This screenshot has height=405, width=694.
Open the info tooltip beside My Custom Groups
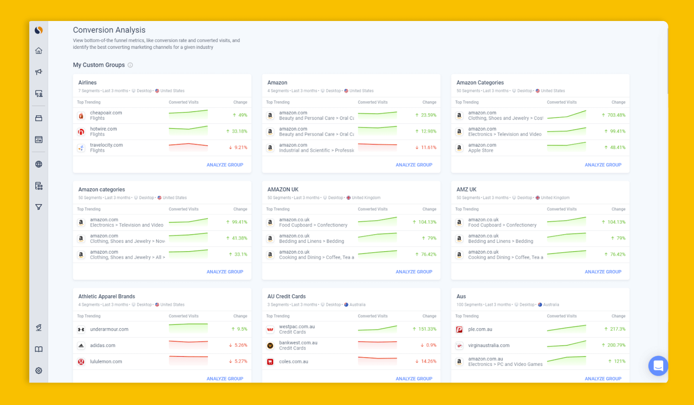[x=130, y=65]
